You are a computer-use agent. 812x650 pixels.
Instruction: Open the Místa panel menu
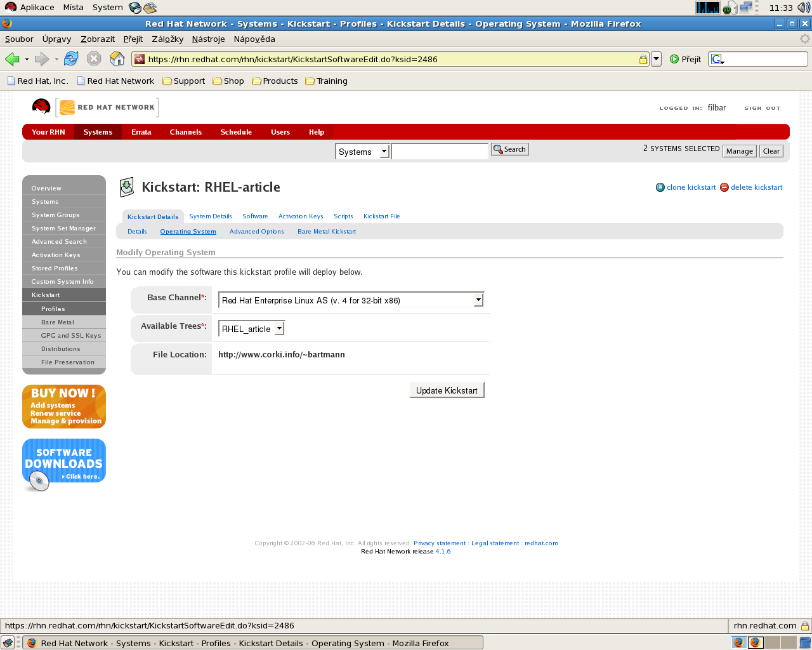click(x=73, y=8)
